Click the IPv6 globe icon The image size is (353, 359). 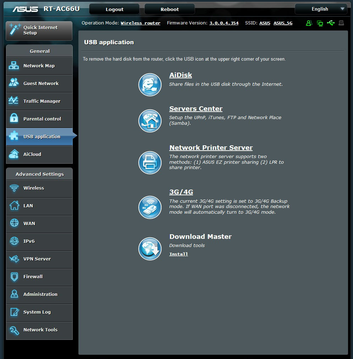[14, 241]
